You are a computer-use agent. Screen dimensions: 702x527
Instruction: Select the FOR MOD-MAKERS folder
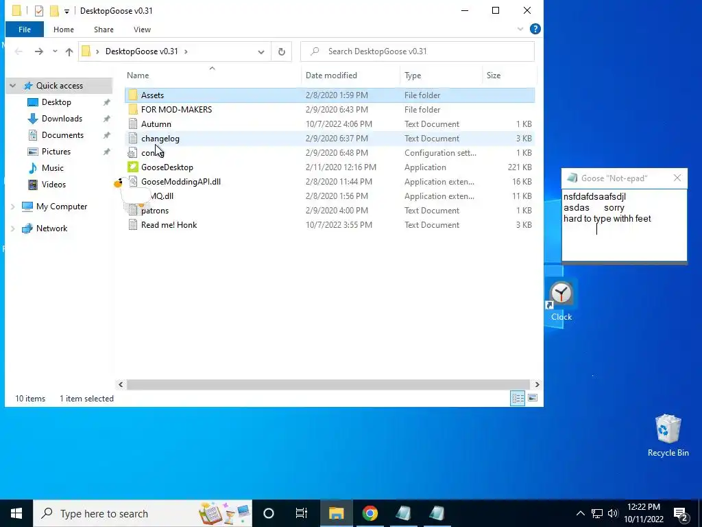(176, 110)
